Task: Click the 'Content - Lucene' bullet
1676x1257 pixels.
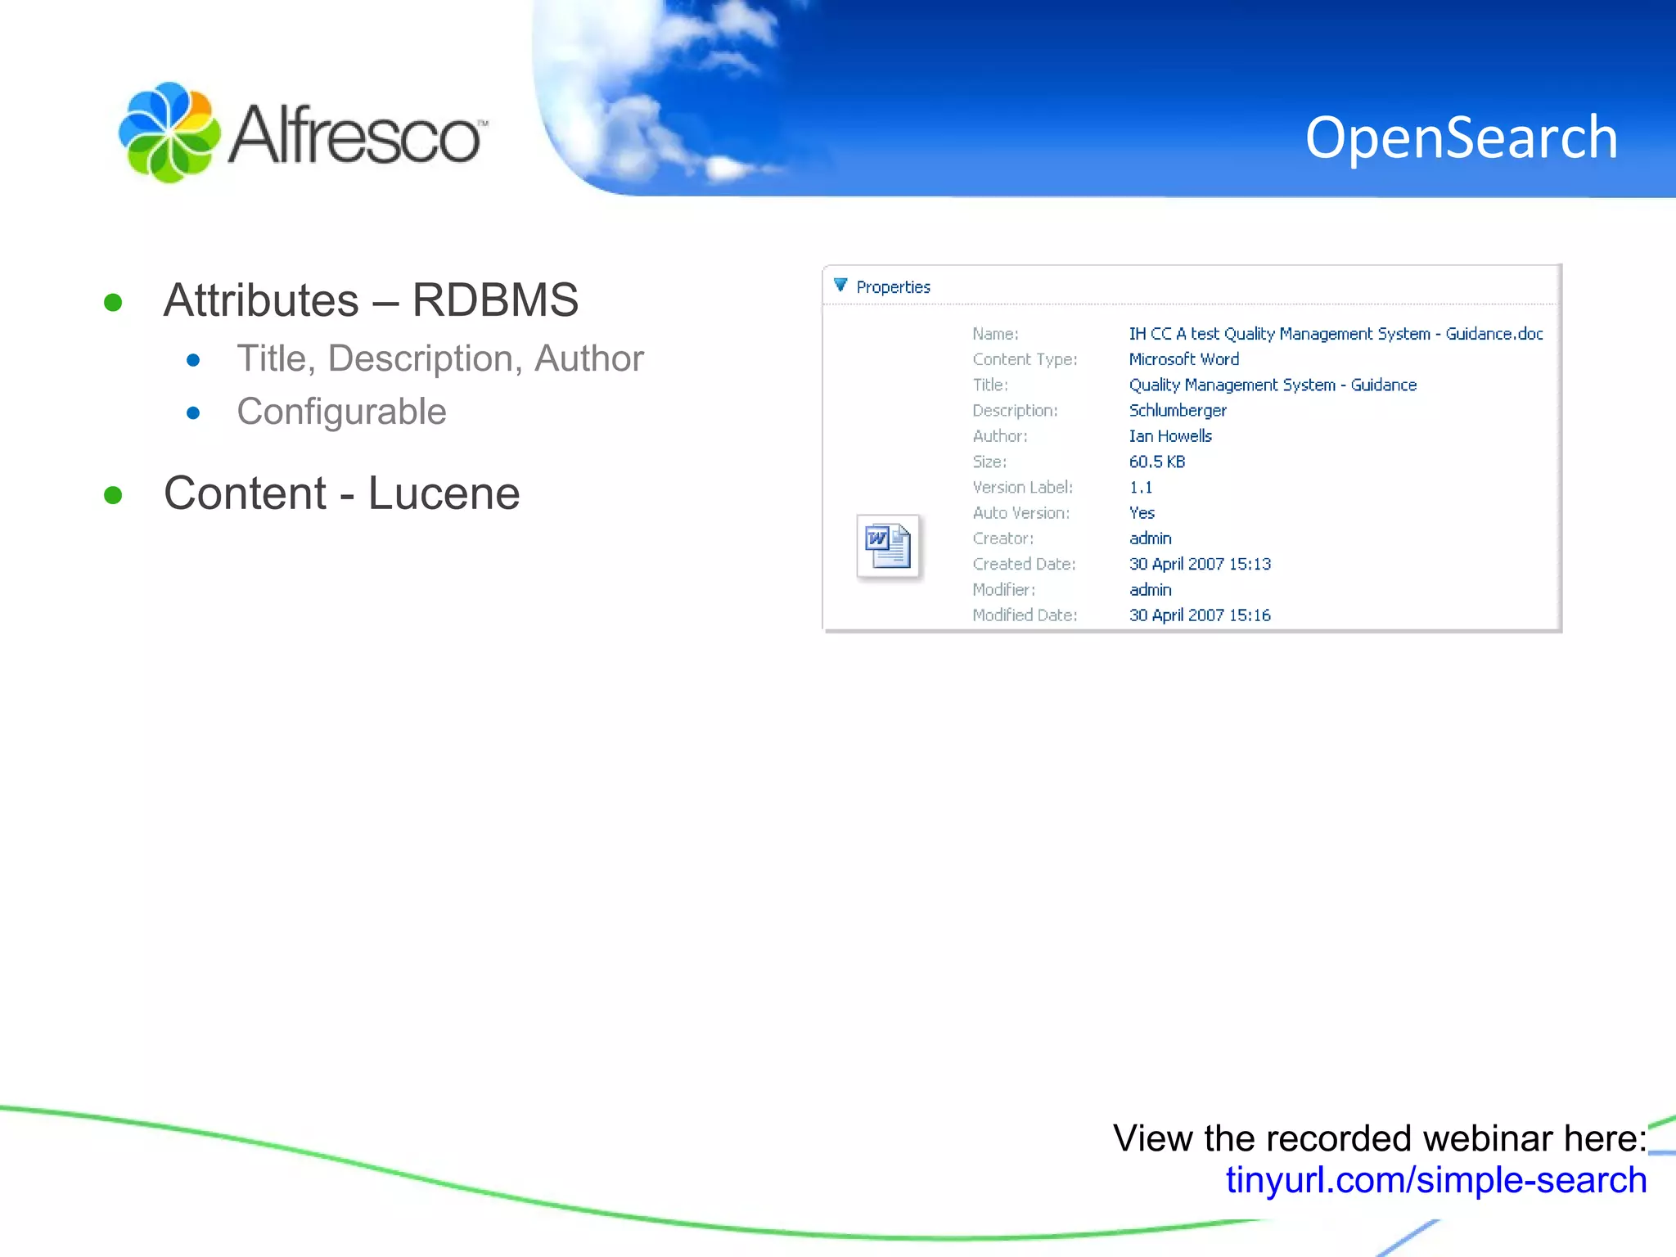Action: coord(341,493)
